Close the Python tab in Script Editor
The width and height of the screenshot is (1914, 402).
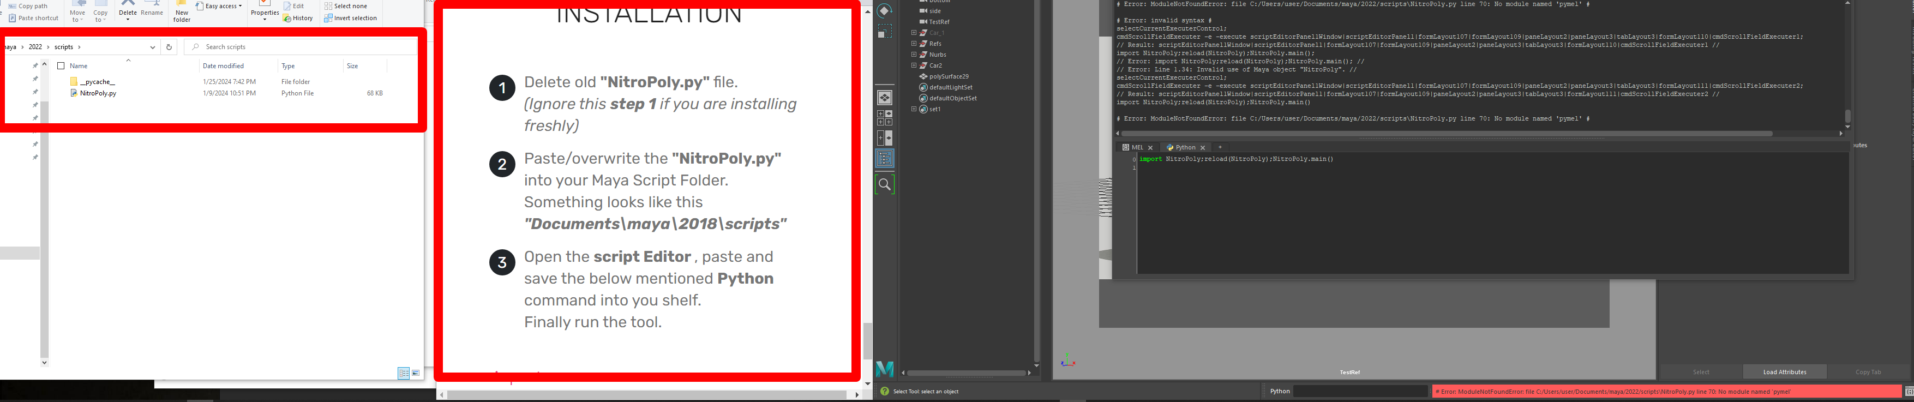(1203, 148)
